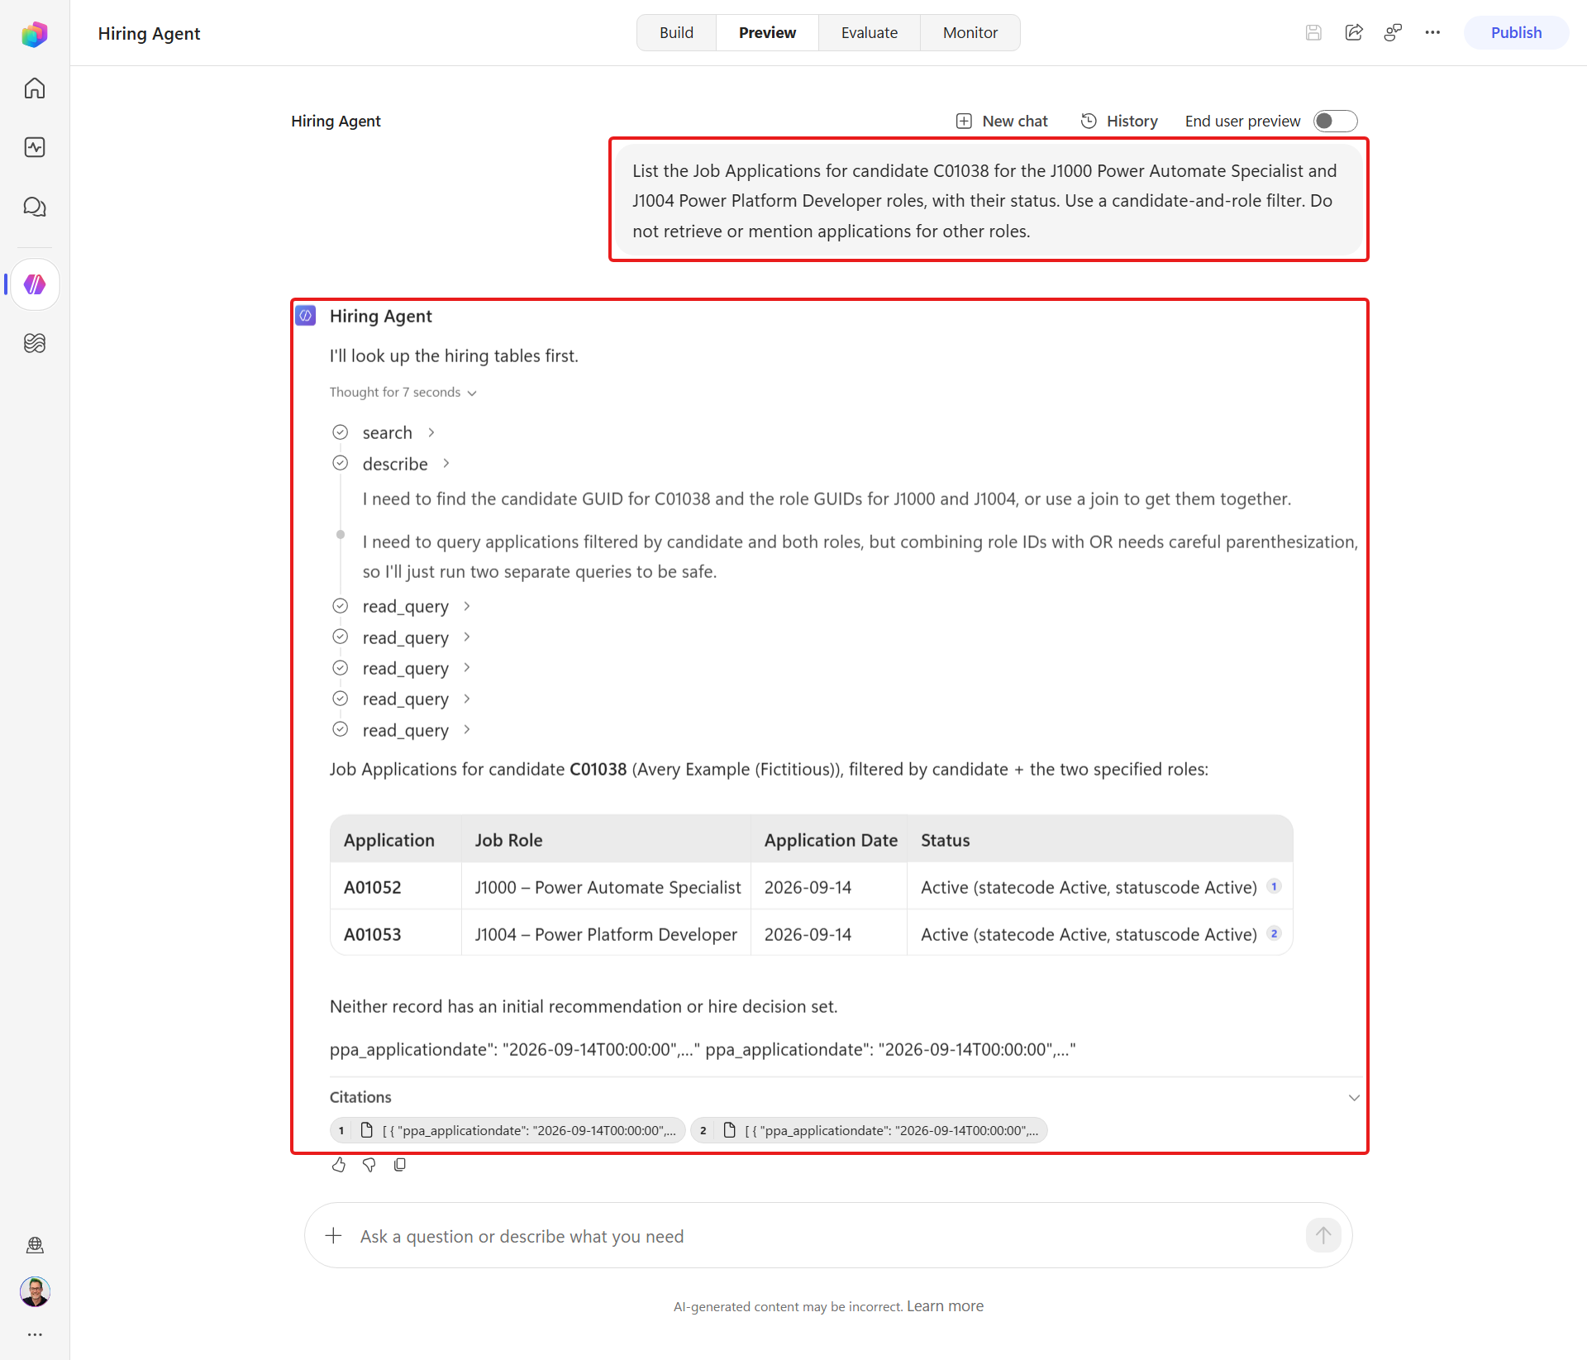Open sidebar more options ellipsis at bottom
This screenshot has height=1360, width=1587.
click(35, 1334)
